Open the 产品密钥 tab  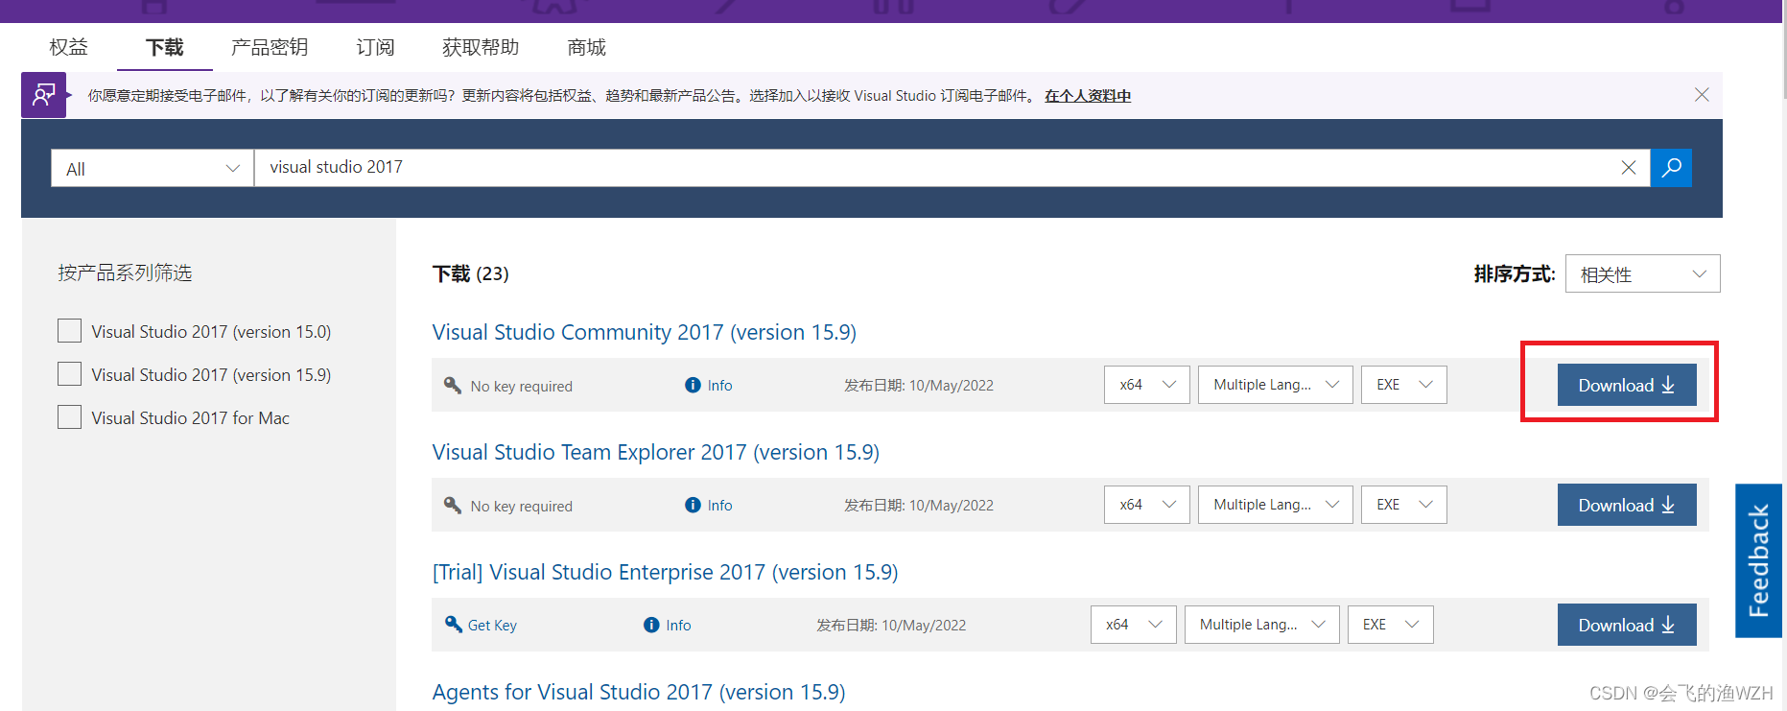click(270, 47)
